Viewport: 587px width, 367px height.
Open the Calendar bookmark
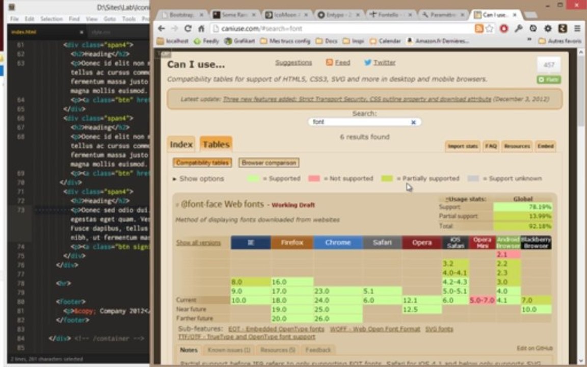385,41
